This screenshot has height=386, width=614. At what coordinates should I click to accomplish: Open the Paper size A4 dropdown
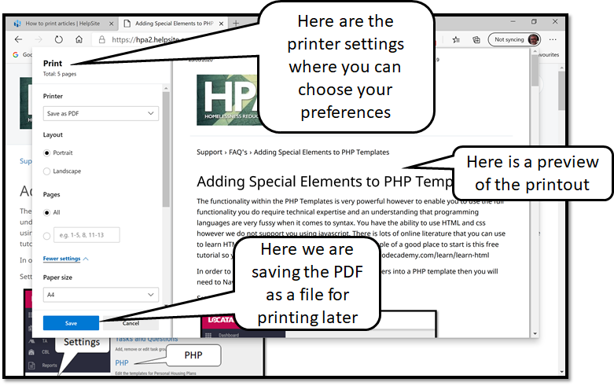click(101, 295)
